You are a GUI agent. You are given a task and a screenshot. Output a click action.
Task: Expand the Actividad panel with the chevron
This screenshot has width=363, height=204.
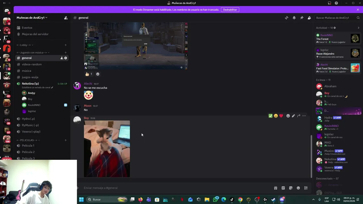tap(358, 28)
